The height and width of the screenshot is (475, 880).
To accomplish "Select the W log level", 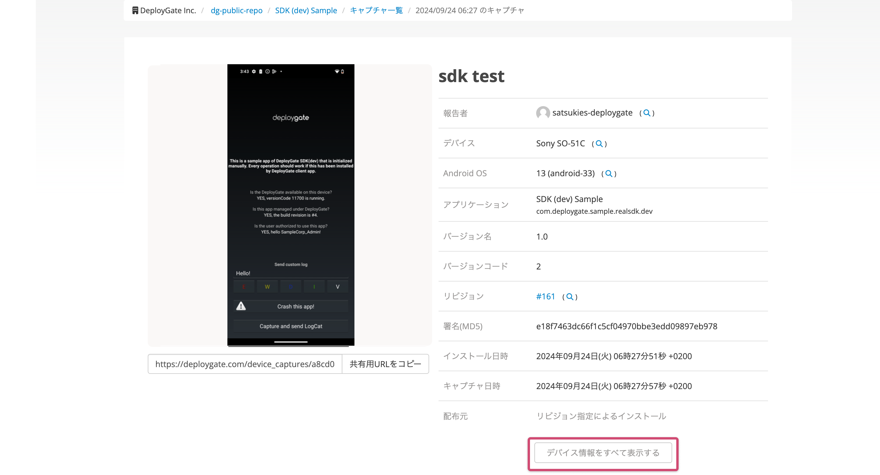I will (x=267, y=286).
